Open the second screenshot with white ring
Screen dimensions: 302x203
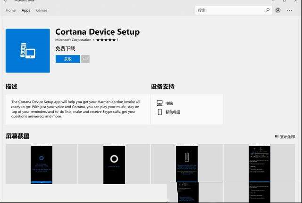click(114, 164)
